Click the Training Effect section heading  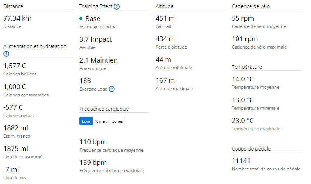point(96,6)
